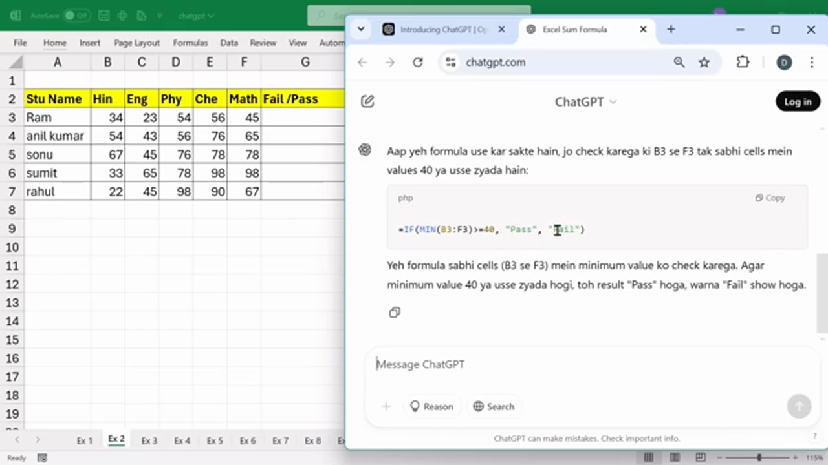The height and width of the screenshot is (465, 828).
Task: Click the Log in button
Action: tap(798, 101)
